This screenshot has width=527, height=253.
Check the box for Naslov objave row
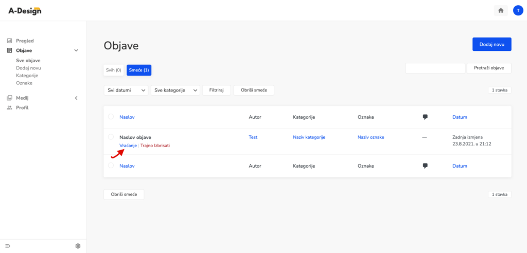(x=111, y=137)
